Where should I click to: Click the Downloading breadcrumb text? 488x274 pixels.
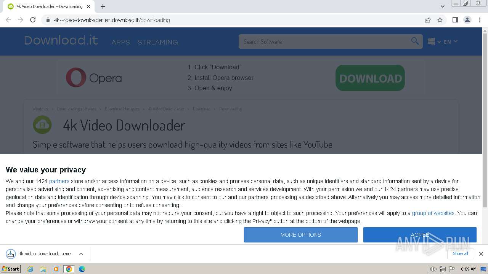coord(230,109)
